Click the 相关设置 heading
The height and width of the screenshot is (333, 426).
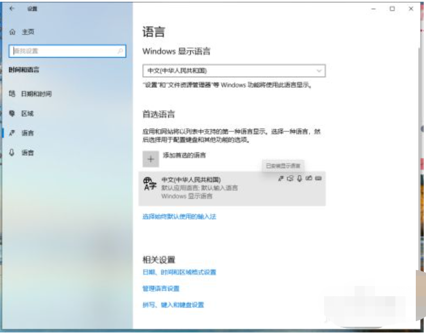tap(159, 260)
